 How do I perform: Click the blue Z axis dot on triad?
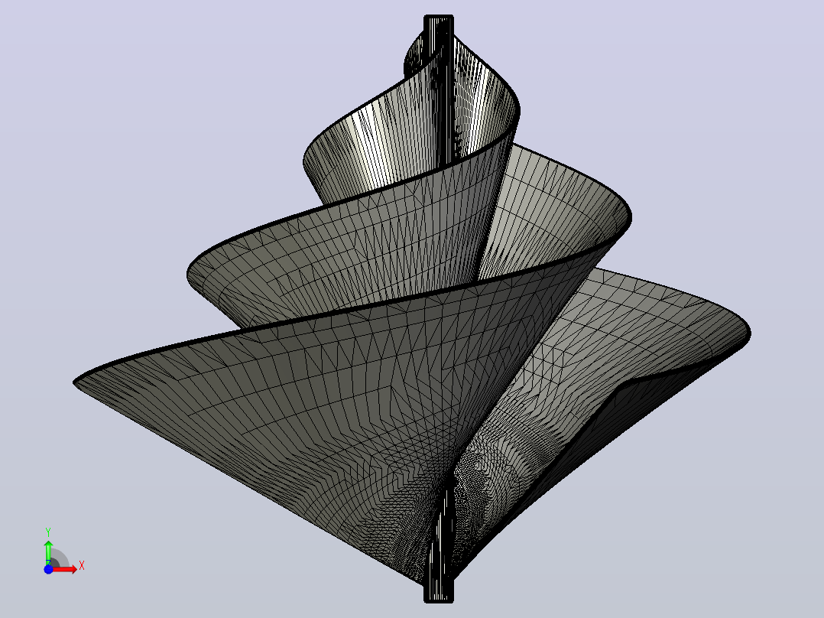48,569
